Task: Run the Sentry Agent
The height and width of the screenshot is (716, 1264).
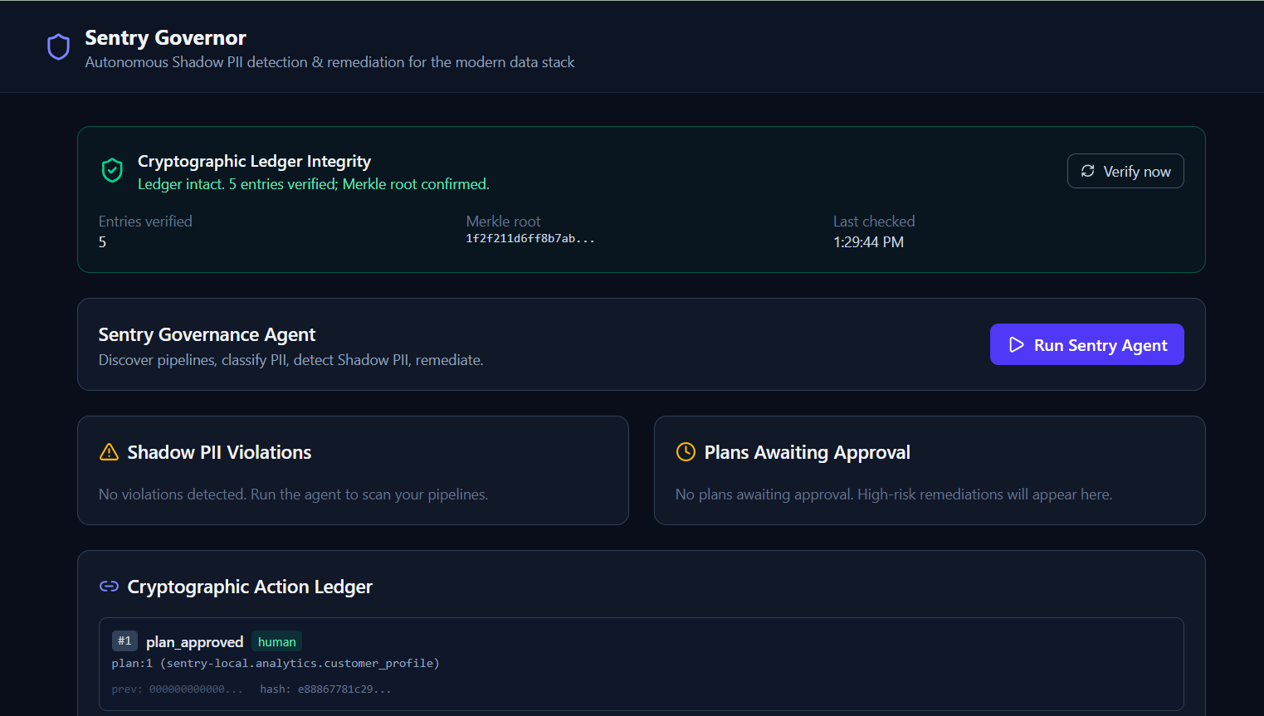Action: [x=1087, y=344]
